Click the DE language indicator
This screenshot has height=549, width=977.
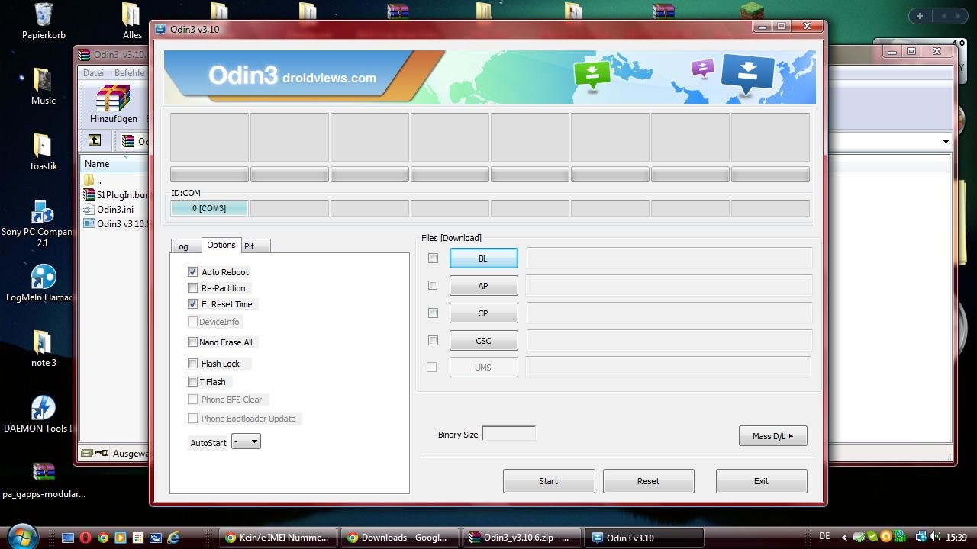point(824,537)
